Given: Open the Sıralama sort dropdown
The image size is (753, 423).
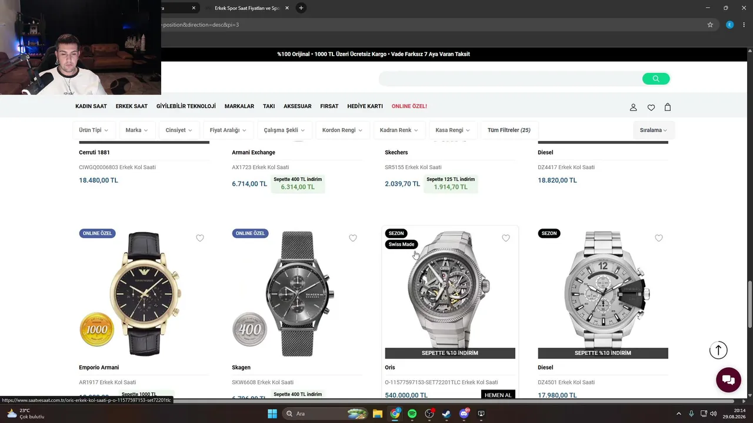Looking at the screenshot, I should tap(654, 130).
